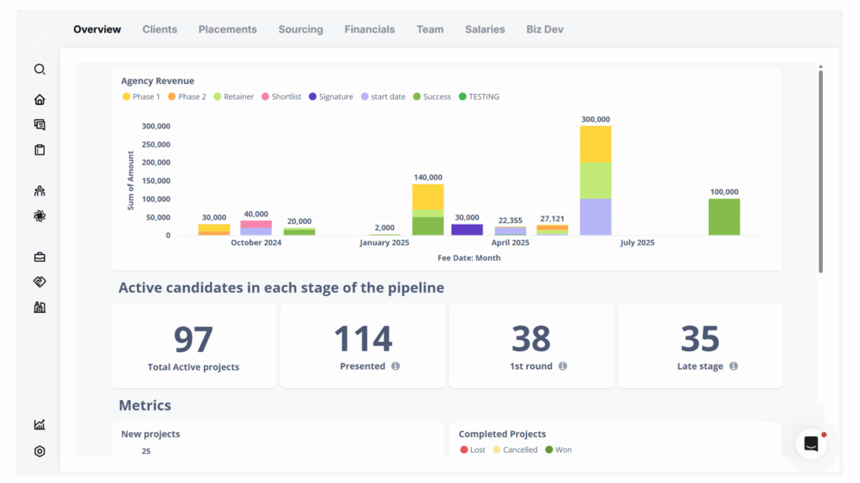Open the settings gear in the sidebar
The image size is (860, 483).
39,451
